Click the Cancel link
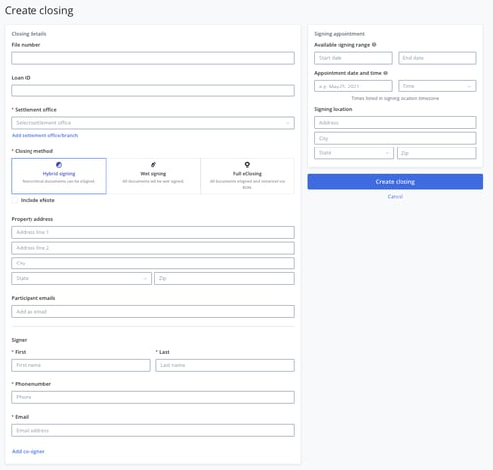Image resolution: width=493 pixels, height=470 pixels. [396, 197]
